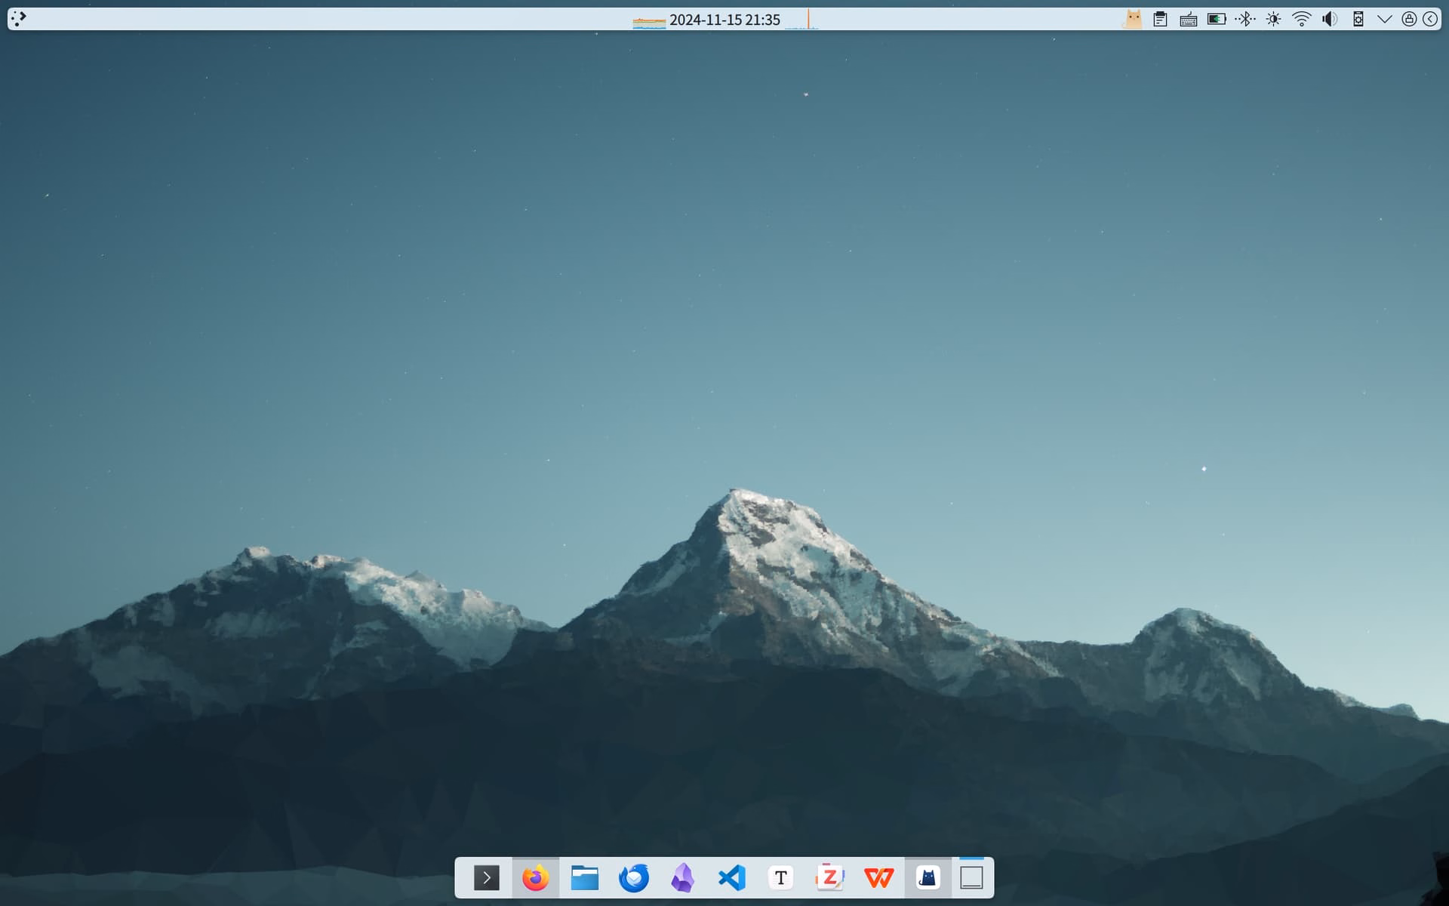The width and height of the screenshot is (1449, 906).
Task: Open the KDE application launcher
Action: tap(19, 19)
